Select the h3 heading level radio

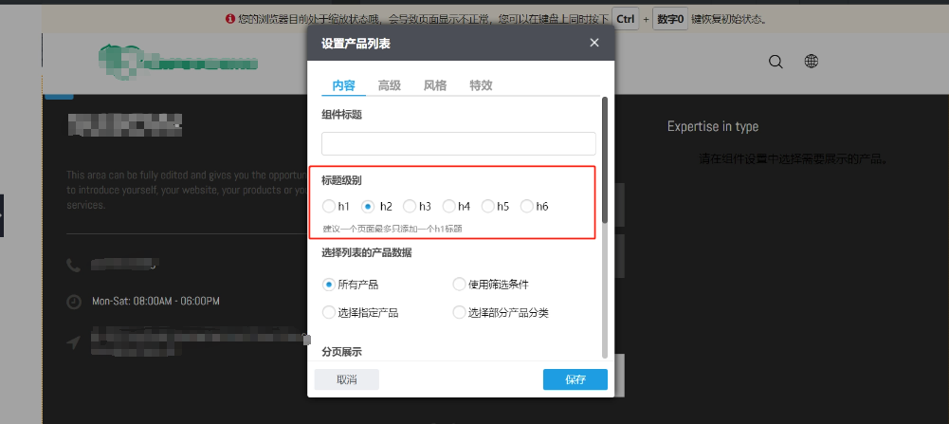410,206
